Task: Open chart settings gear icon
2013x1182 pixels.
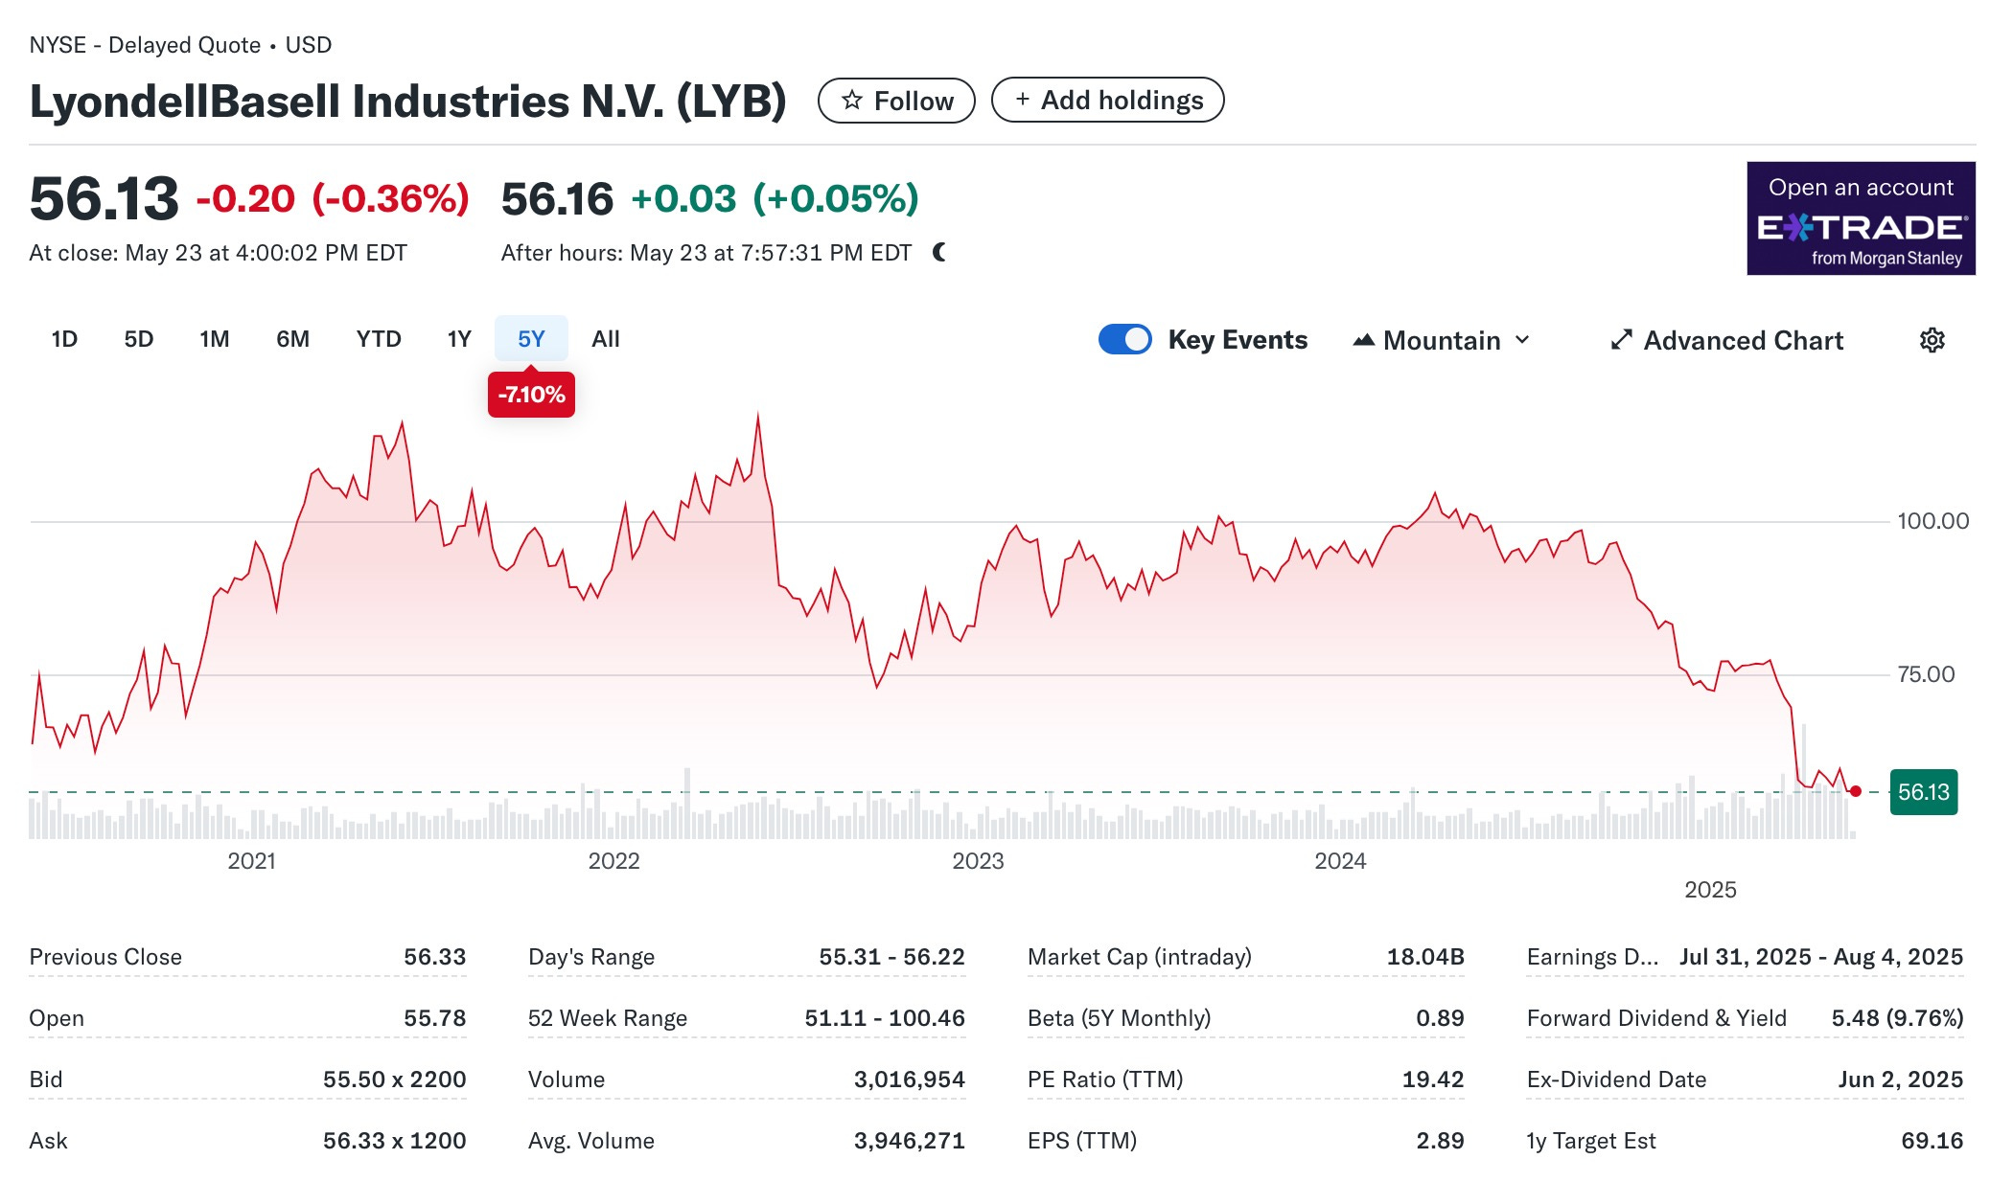Action: (1932, 340)
